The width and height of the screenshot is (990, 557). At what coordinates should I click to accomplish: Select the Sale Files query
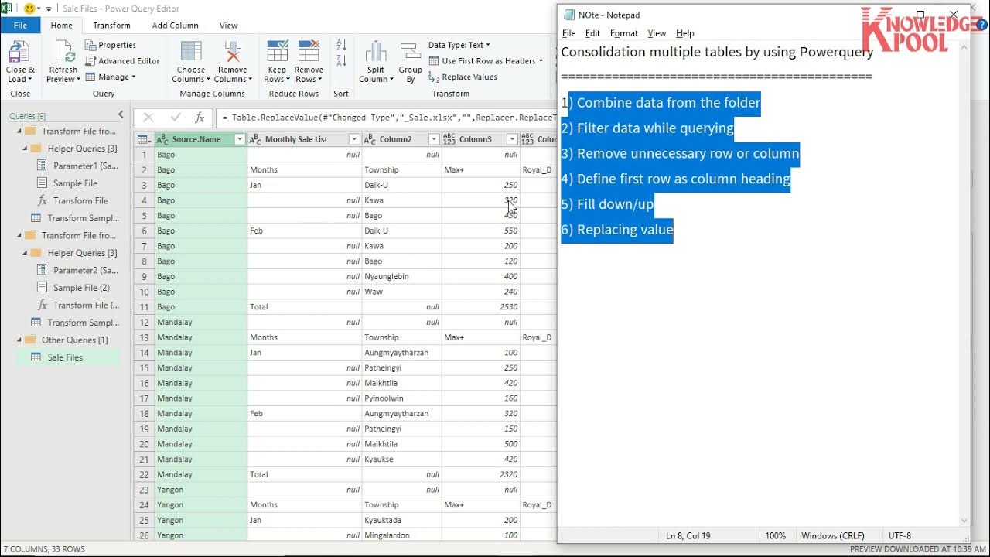65,357
